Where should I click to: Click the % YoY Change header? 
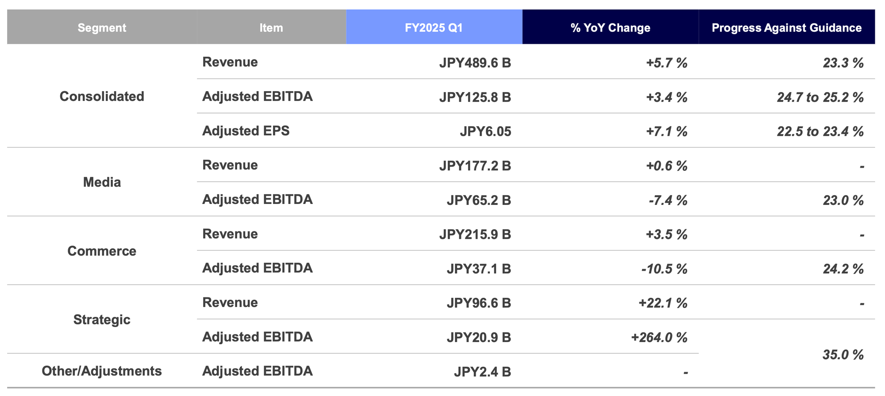610,28
